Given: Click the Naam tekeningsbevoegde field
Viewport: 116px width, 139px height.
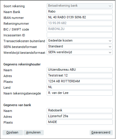Looking at the screenshot, I should [x=80, y=93].
